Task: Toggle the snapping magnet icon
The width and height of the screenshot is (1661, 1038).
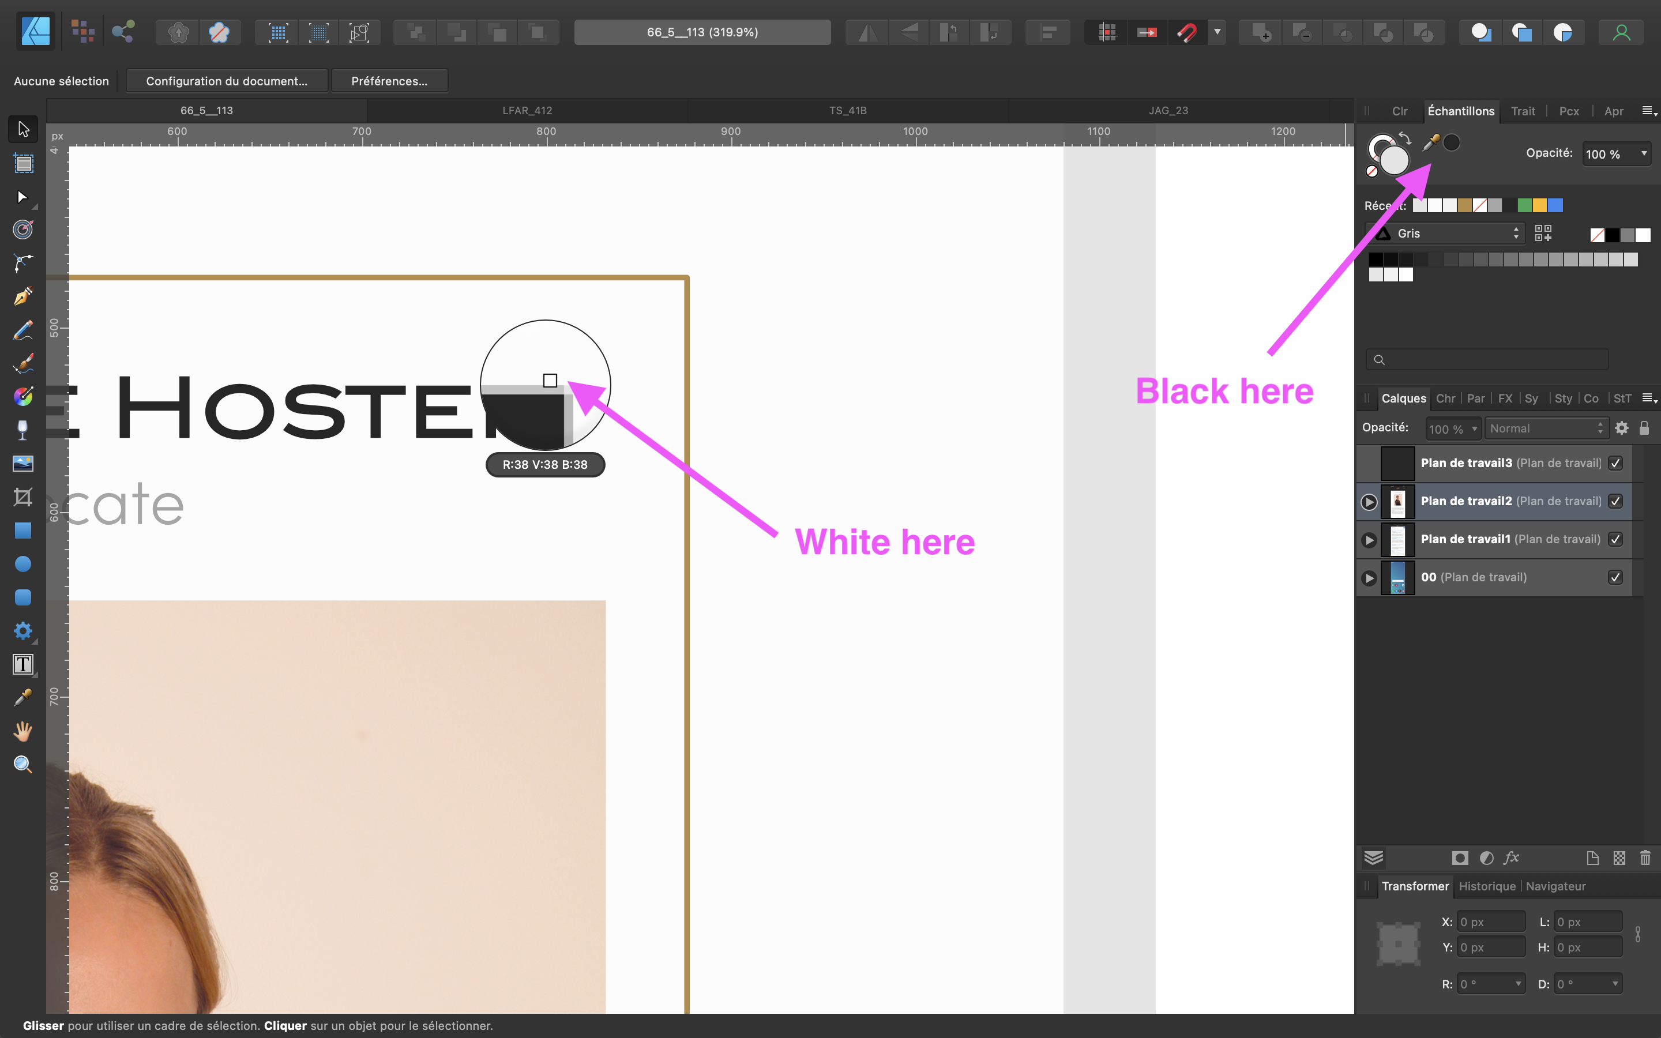Action: tap(1187, 32)
